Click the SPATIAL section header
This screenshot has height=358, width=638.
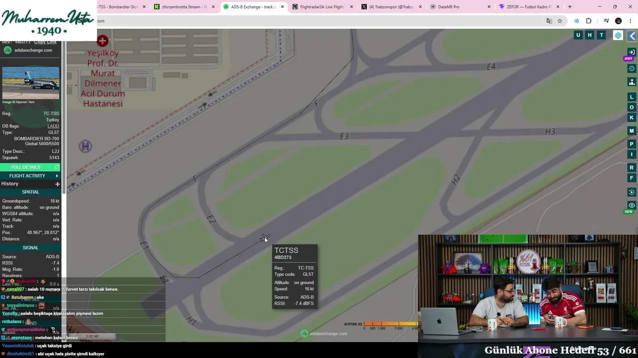30,192
